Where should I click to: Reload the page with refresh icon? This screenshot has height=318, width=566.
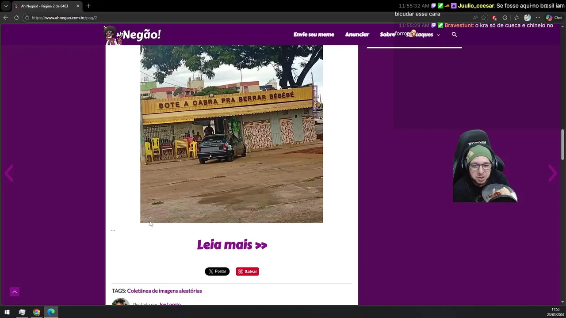16,18
